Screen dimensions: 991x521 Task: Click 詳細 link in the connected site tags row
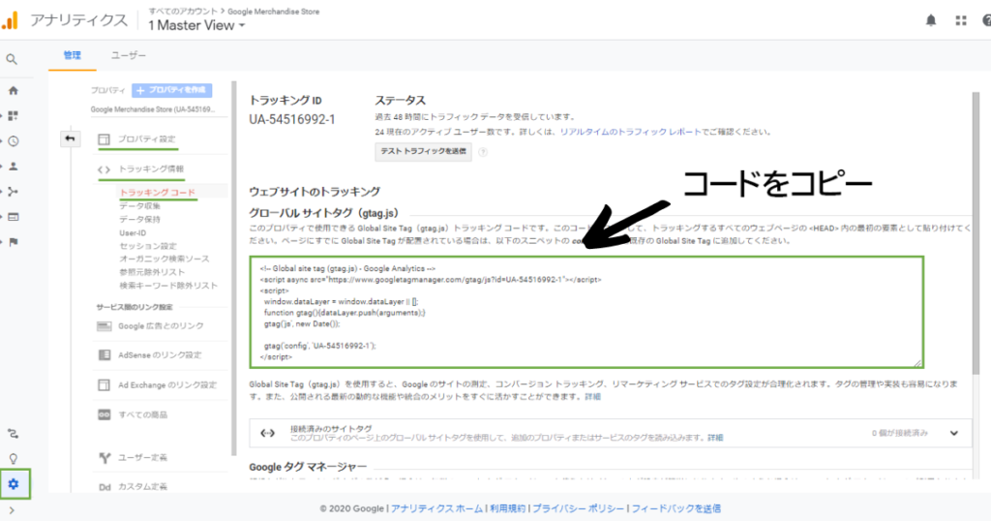pos(715,438)
